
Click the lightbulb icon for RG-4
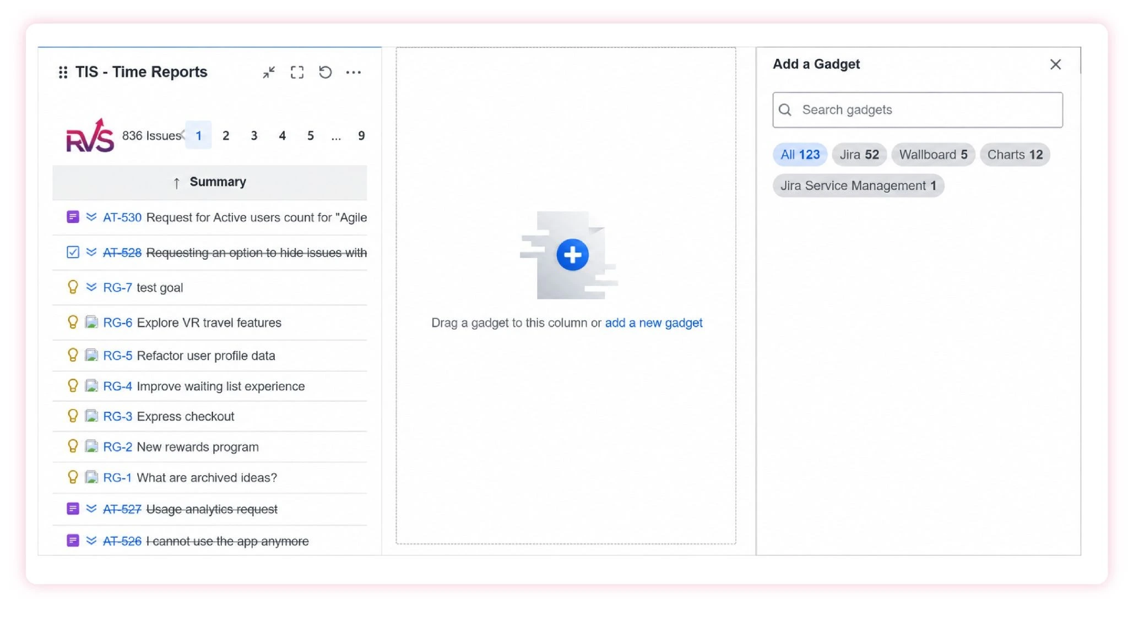tap(73, 386)
